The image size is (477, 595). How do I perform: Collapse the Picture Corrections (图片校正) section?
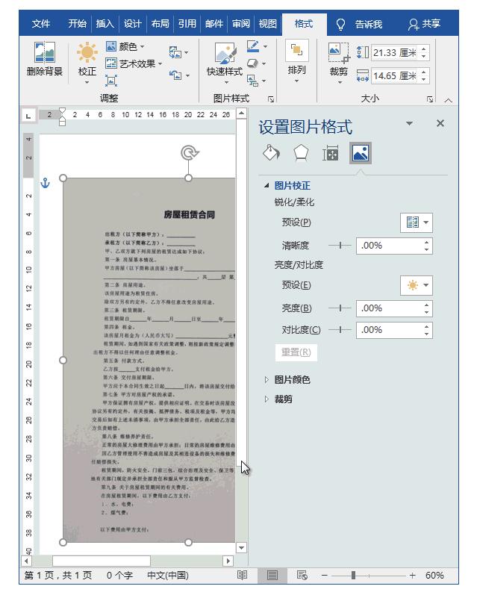click(266, 186)
